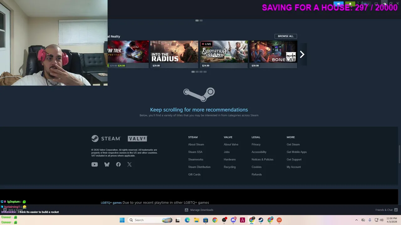Open the LGBTQ+ games link
Viewport: 401px width, 225px height.
(x=111, y=202)
